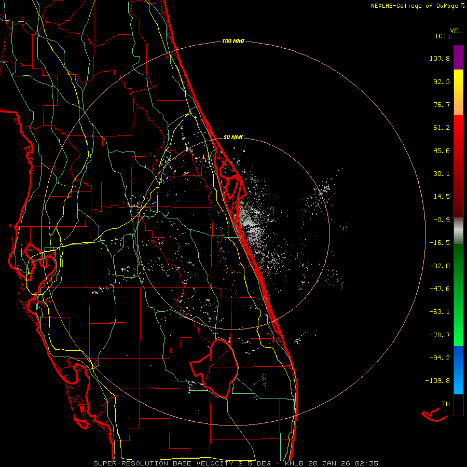Click the 107.8 velocity scale value
467x467 pixels.
click(x=439, y=58)
